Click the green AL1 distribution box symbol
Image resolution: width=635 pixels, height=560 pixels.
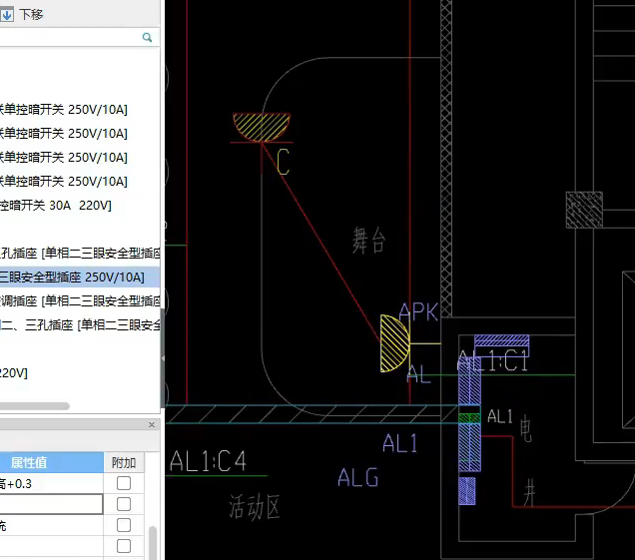point(469,416)
